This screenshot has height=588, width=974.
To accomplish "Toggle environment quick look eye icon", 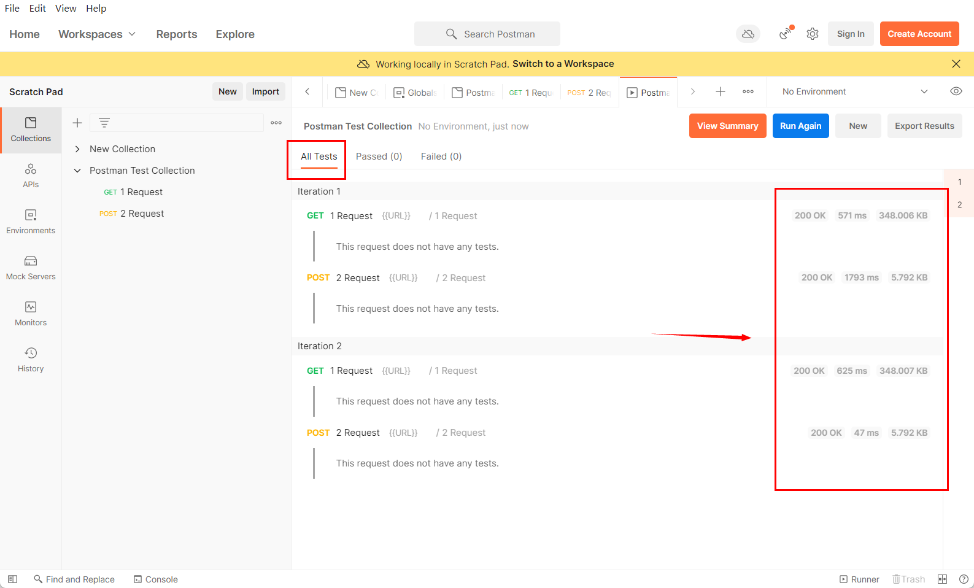I will pyautogui.click(x=956, y=91).
